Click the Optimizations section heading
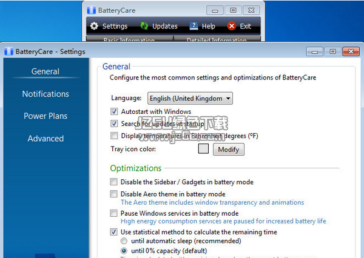The height and width of the screenshot is (258, 364). coord(136,168)
